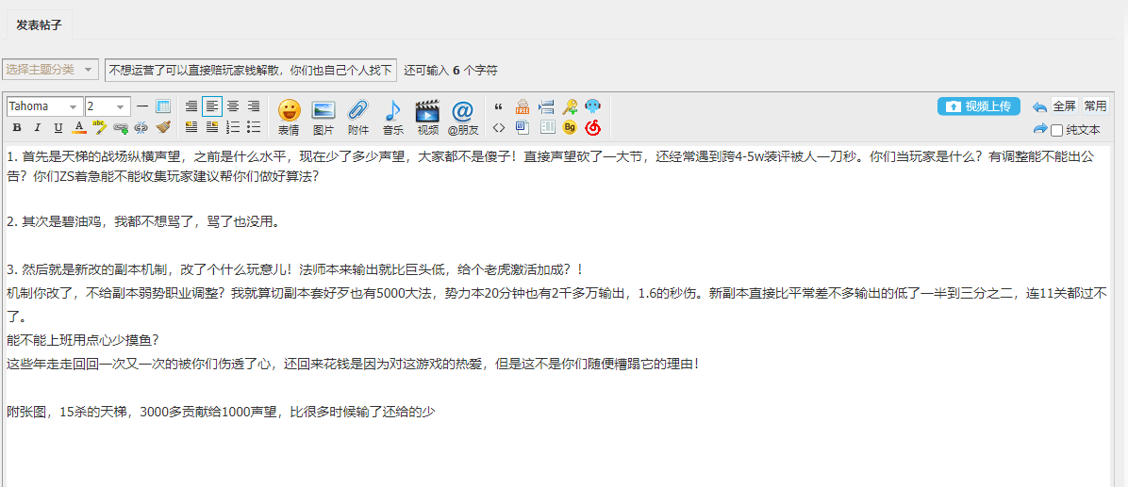Click the paragraph starting with 1. 首先是天梯
1128x487 pixels.
pyautogui.click(x=551, y=166)
